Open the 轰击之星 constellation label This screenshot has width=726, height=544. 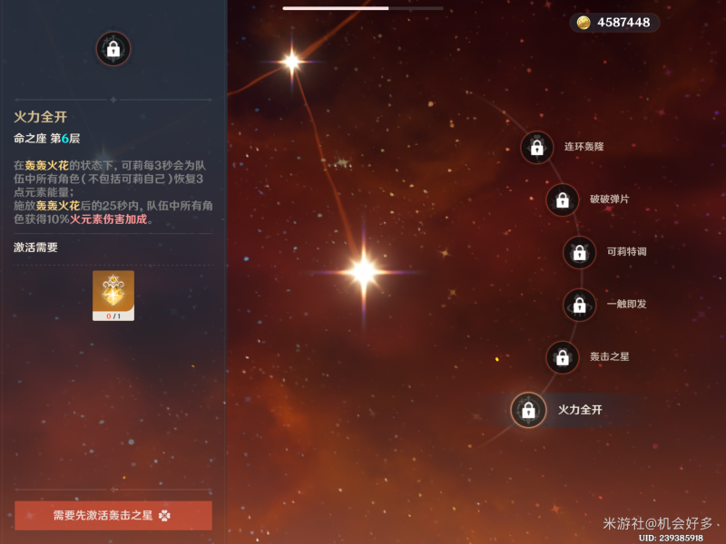pos(609,356)
